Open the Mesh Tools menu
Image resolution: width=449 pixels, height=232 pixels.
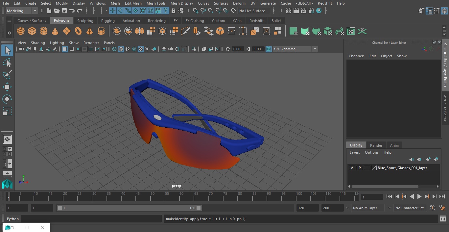coord(156,3)
